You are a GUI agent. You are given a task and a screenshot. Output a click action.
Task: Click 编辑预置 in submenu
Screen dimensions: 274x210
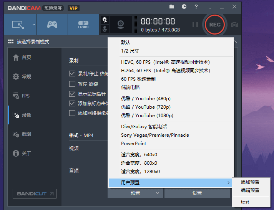click(251, 190)
